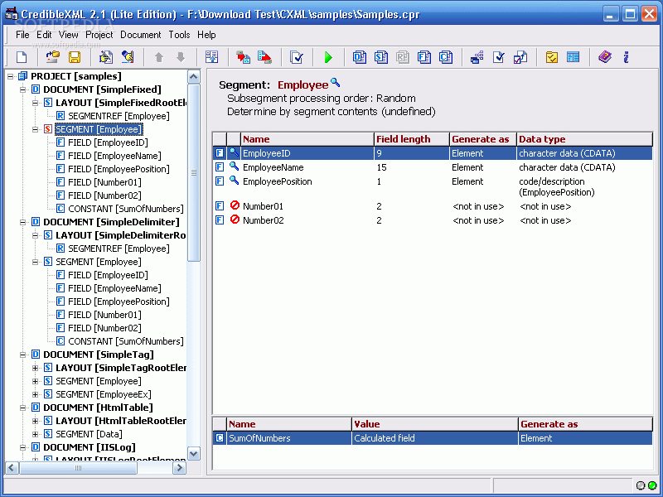The image size is (663, 497).
Task: Click the Data type column header
Action: [x=584, y=139]
